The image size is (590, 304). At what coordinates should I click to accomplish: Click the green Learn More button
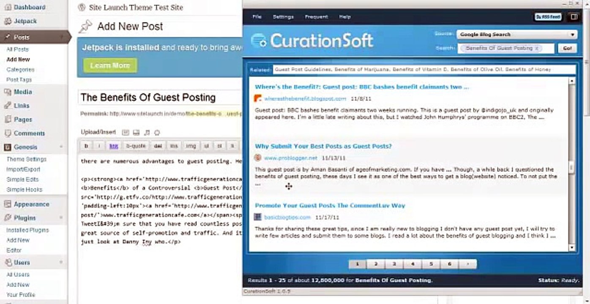[x=110, y=65]
